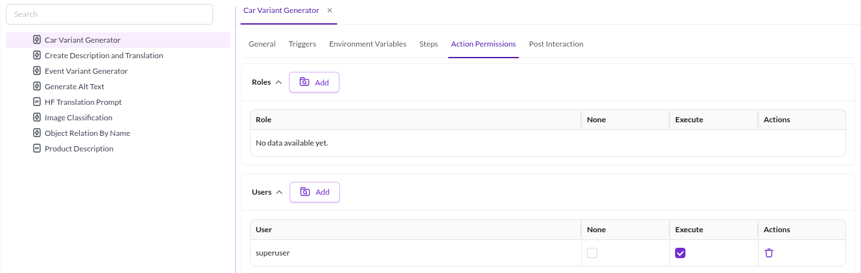
Task: Check the None box for superuser
Action: pyautogui.click(x=592, y=253)
